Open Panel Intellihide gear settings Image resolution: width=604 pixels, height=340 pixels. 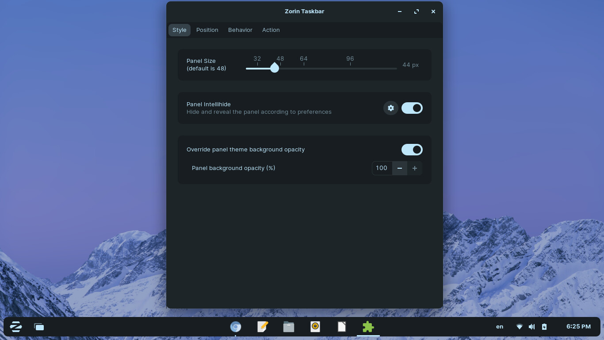click(x=391, y=108)
